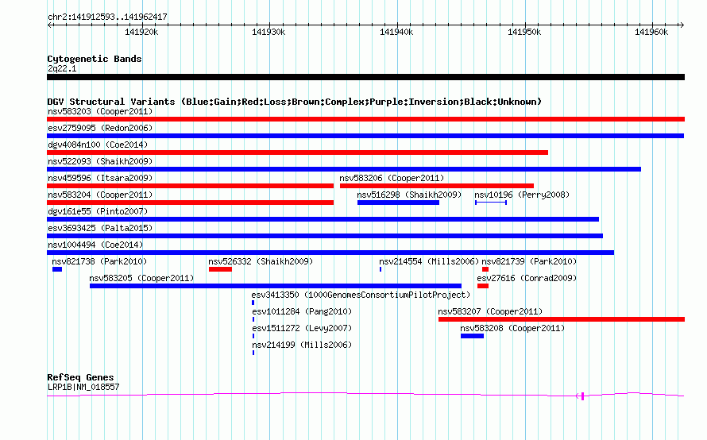This screenshot has height=440, width=707.
Task: Click the 141950k ruler tick label
Action: click(524, 32)
